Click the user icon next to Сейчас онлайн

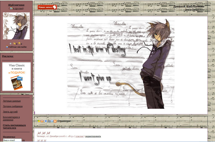(x=7, y=47)
